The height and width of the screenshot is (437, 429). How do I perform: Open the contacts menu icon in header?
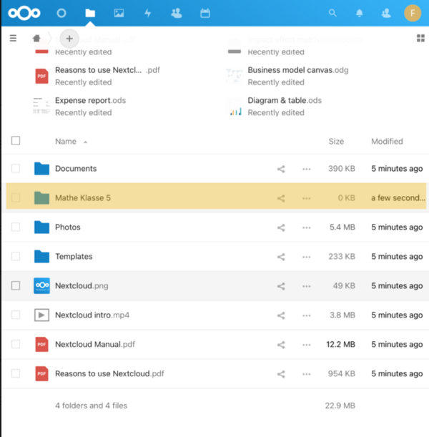(386, 13)
